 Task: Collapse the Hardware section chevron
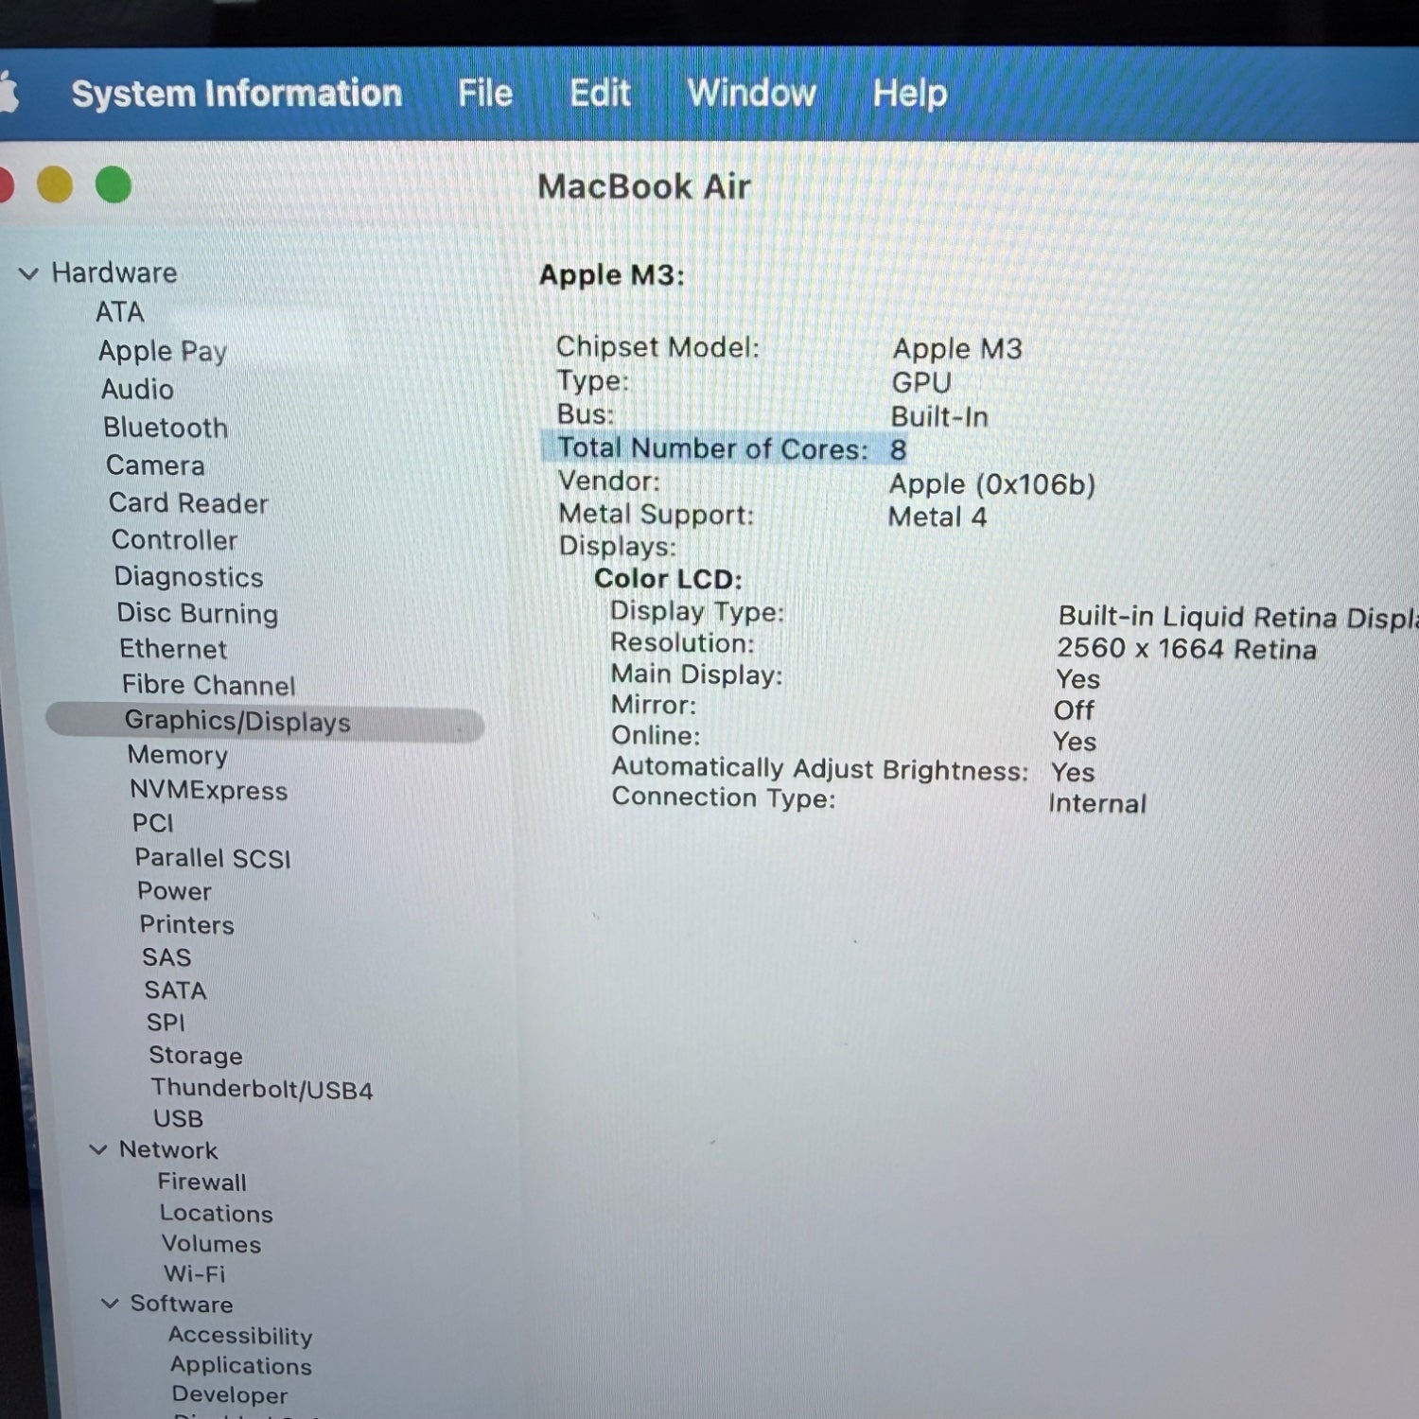[x=28, y=274]
